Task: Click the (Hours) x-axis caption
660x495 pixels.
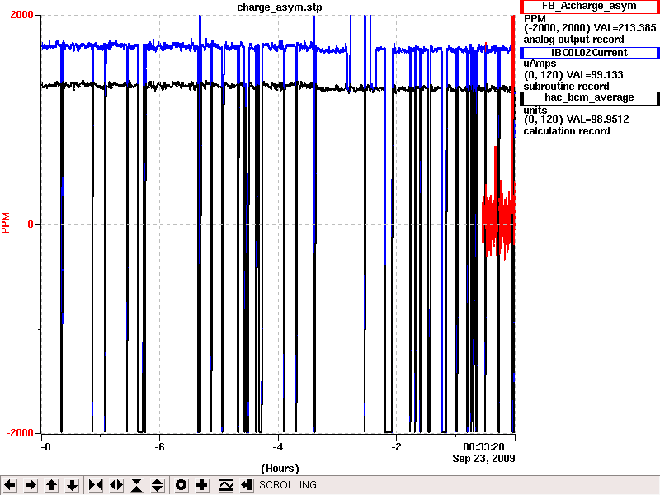Action: pos(280,469)
